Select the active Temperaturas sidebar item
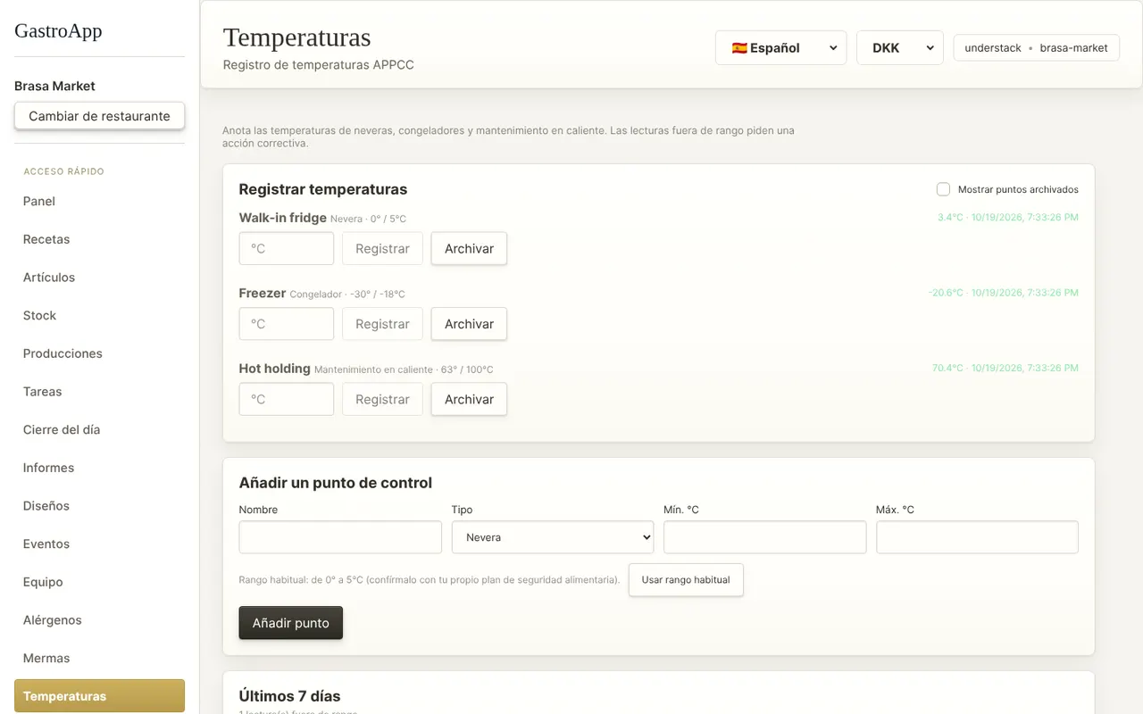Image resolution: width=1143 pixels, height=714 pixels. (x=99, y=696)
